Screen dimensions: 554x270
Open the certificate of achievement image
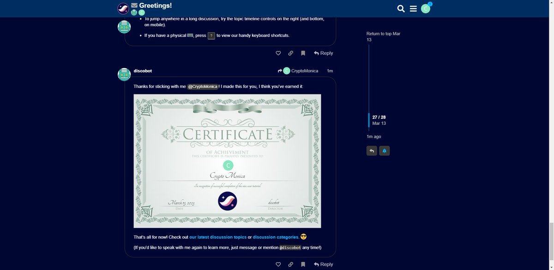coord(227,161)
